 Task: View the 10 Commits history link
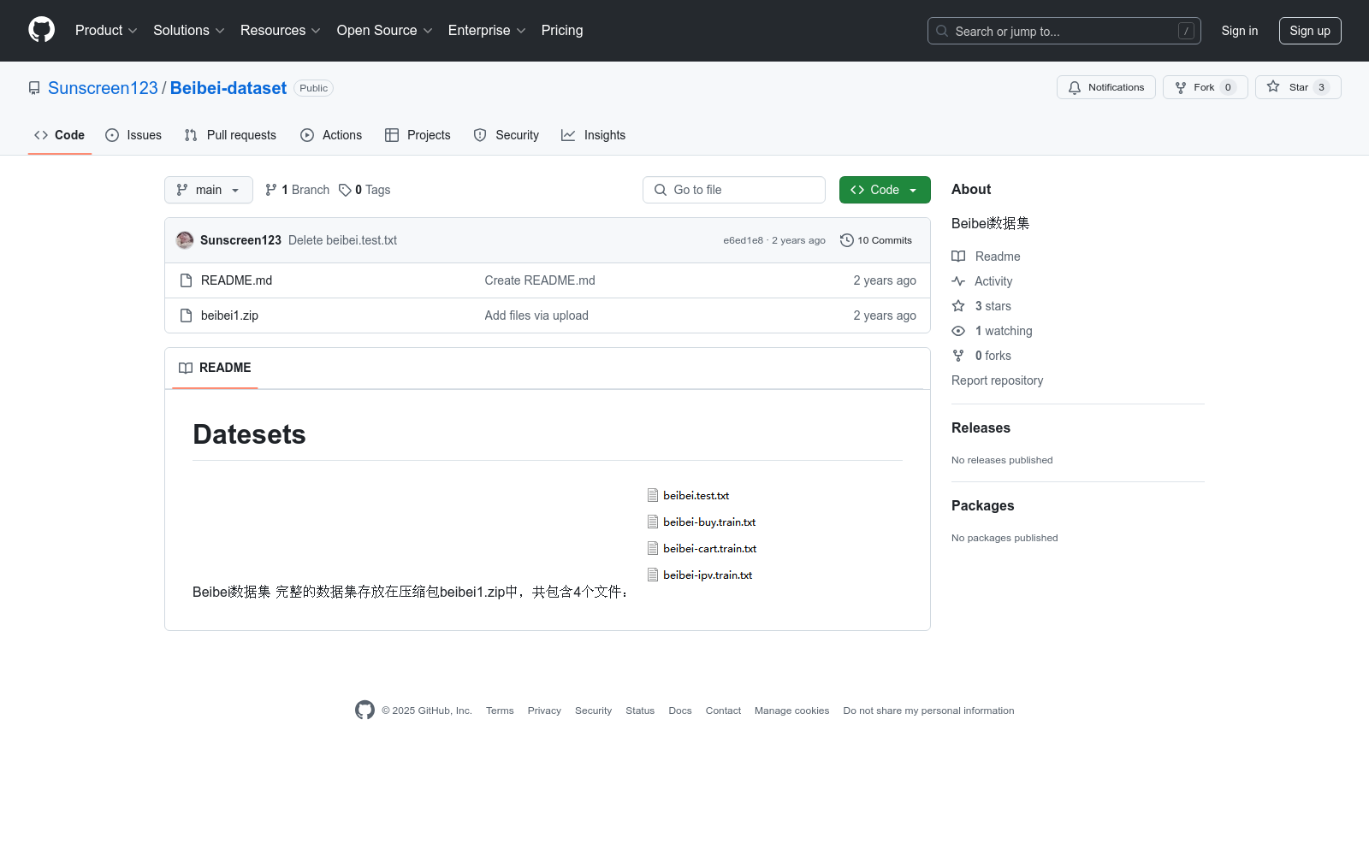(x=876, y=240)
